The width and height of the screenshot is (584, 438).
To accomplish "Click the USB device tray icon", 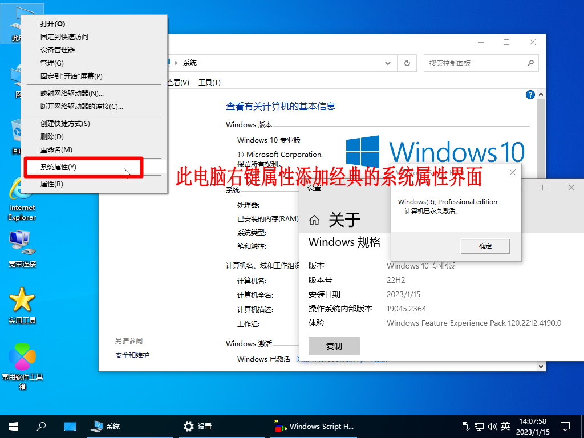I will click(x=465, y=427).
